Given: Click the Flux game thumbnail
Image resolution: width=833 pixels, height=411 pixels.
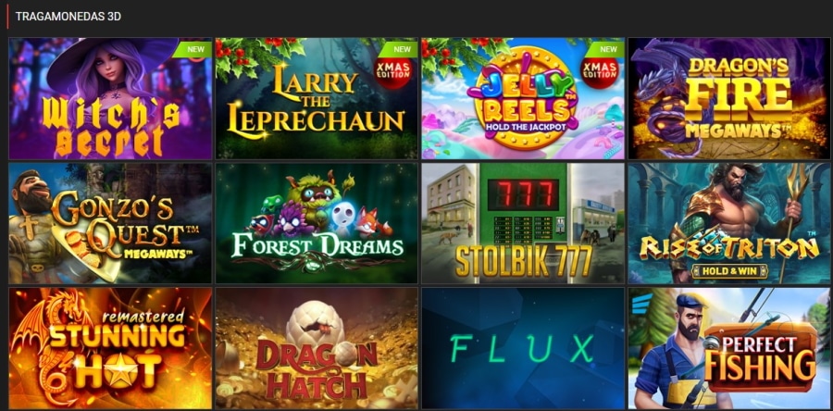Looking at the screenshot, I should (x=523, y=348).
